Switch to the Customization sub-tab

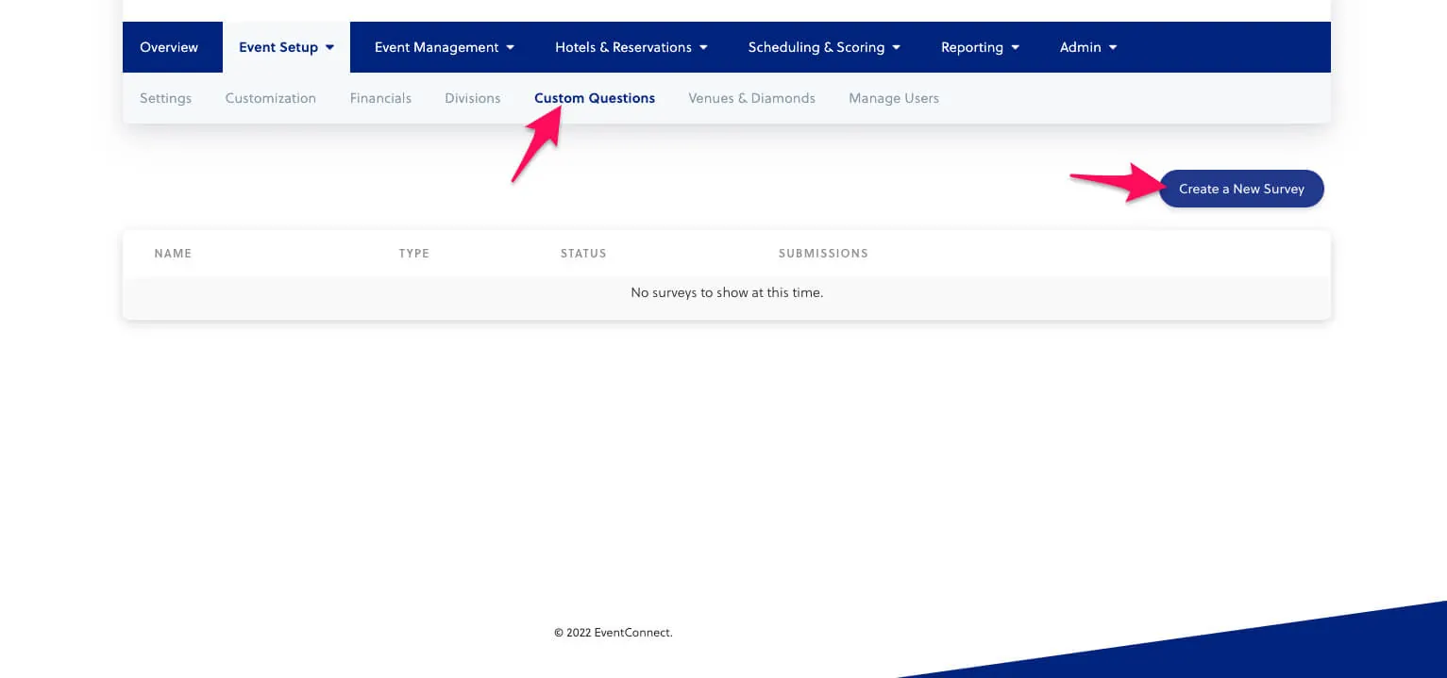click(x=271, y=98)
